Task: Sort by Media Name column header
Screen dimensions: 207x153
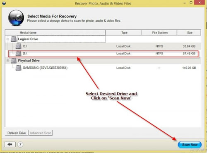Action: 55,33
